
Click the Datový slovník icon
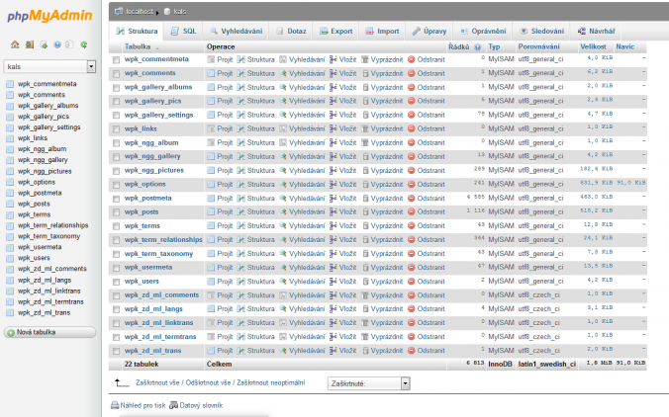pyautogui.click(x=173, y=405)
